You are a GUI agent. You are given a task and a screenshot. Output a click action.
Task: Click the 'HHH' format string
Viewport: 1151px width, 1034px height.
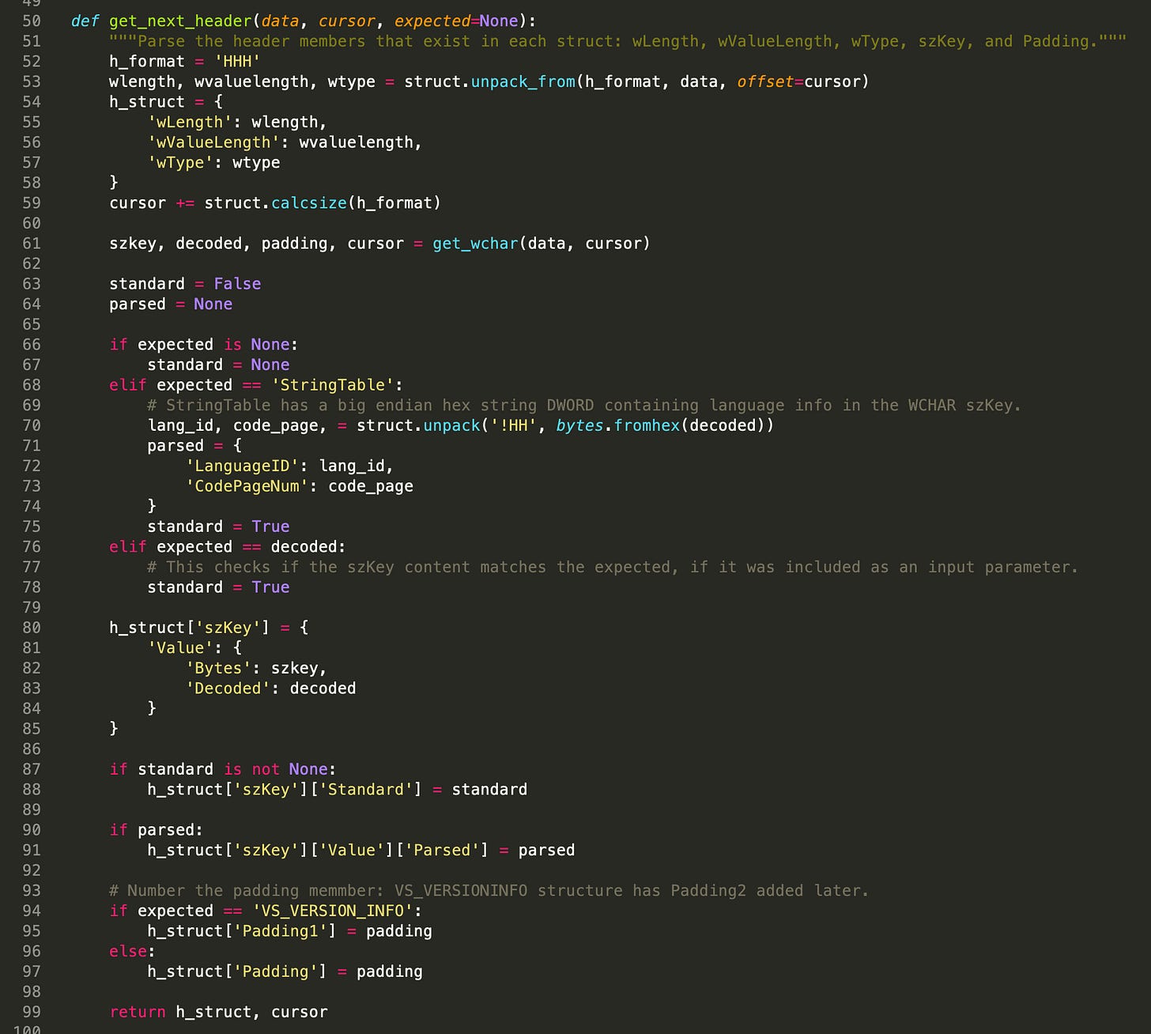237,62
